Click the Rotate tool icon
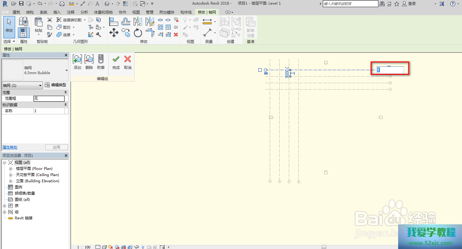 click(x=138, y=32)
